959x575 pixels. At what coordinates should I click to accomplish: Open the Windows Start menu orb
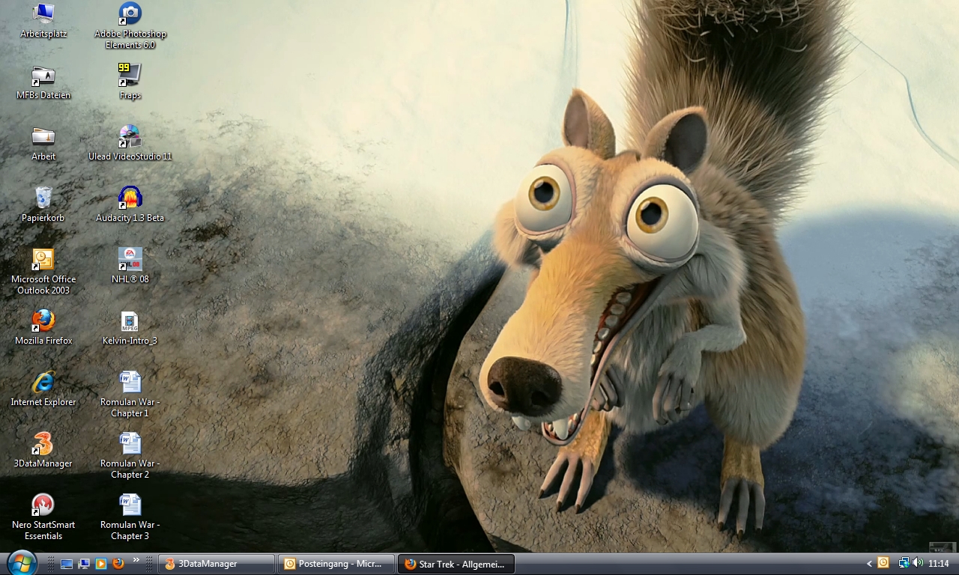pos(21,562)
